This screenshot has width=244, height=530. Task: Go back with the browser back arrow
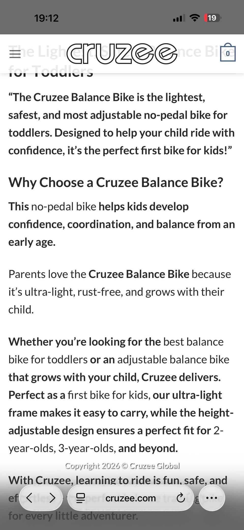pyautogui.click(x=29, y=498)
